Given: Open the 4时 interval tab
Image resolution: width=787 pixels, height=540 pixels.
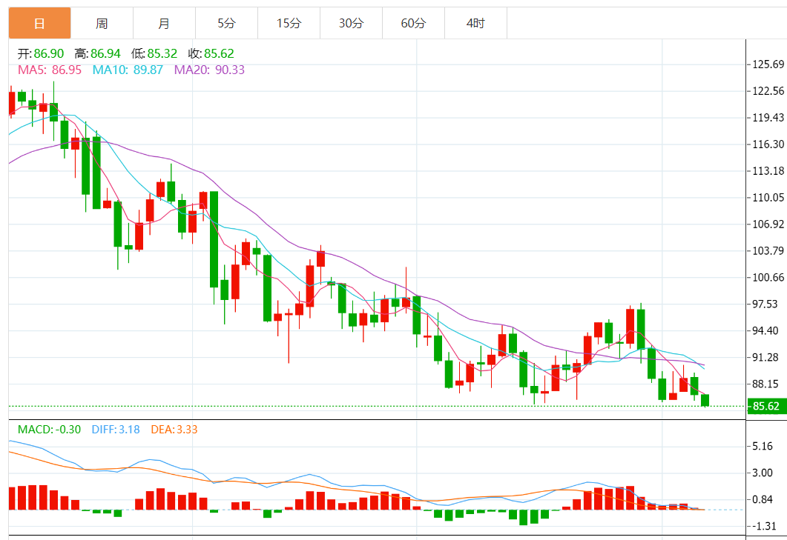Looking at the screenshot, I should tap(475, 23).
